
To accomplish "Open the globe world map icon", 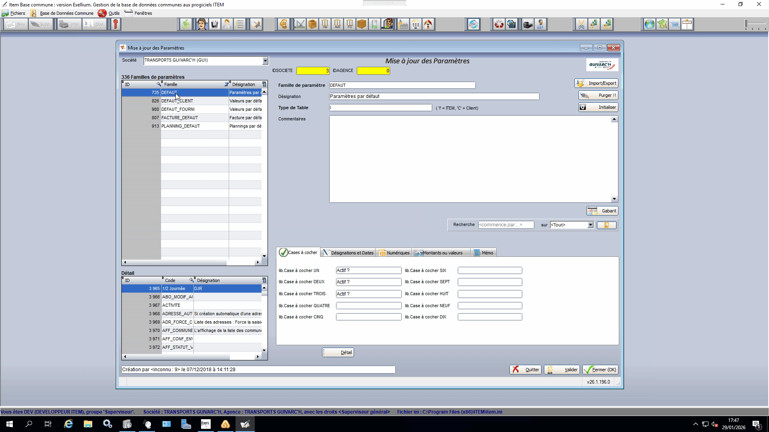I will (649, 24).
